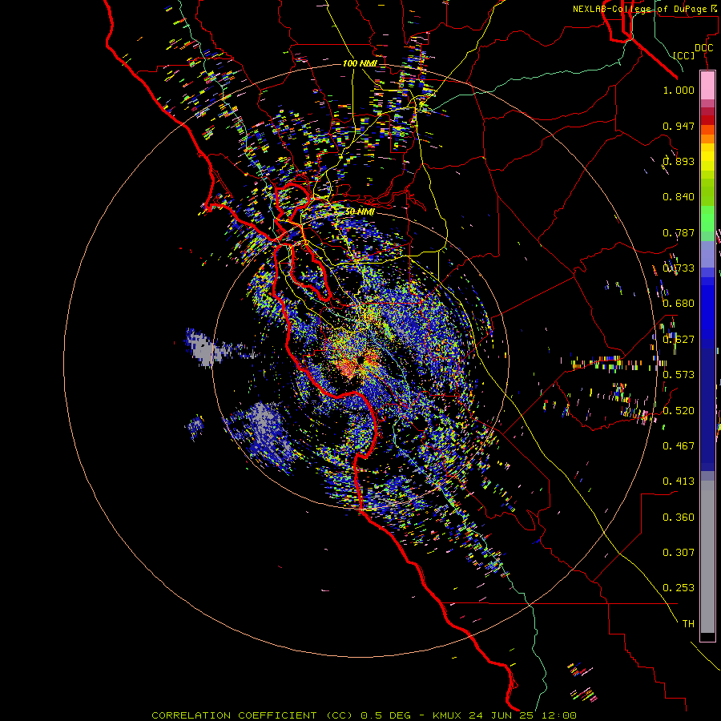Select the 0.840 scale value
The image size is (721, 721).
tap(679, 197)
